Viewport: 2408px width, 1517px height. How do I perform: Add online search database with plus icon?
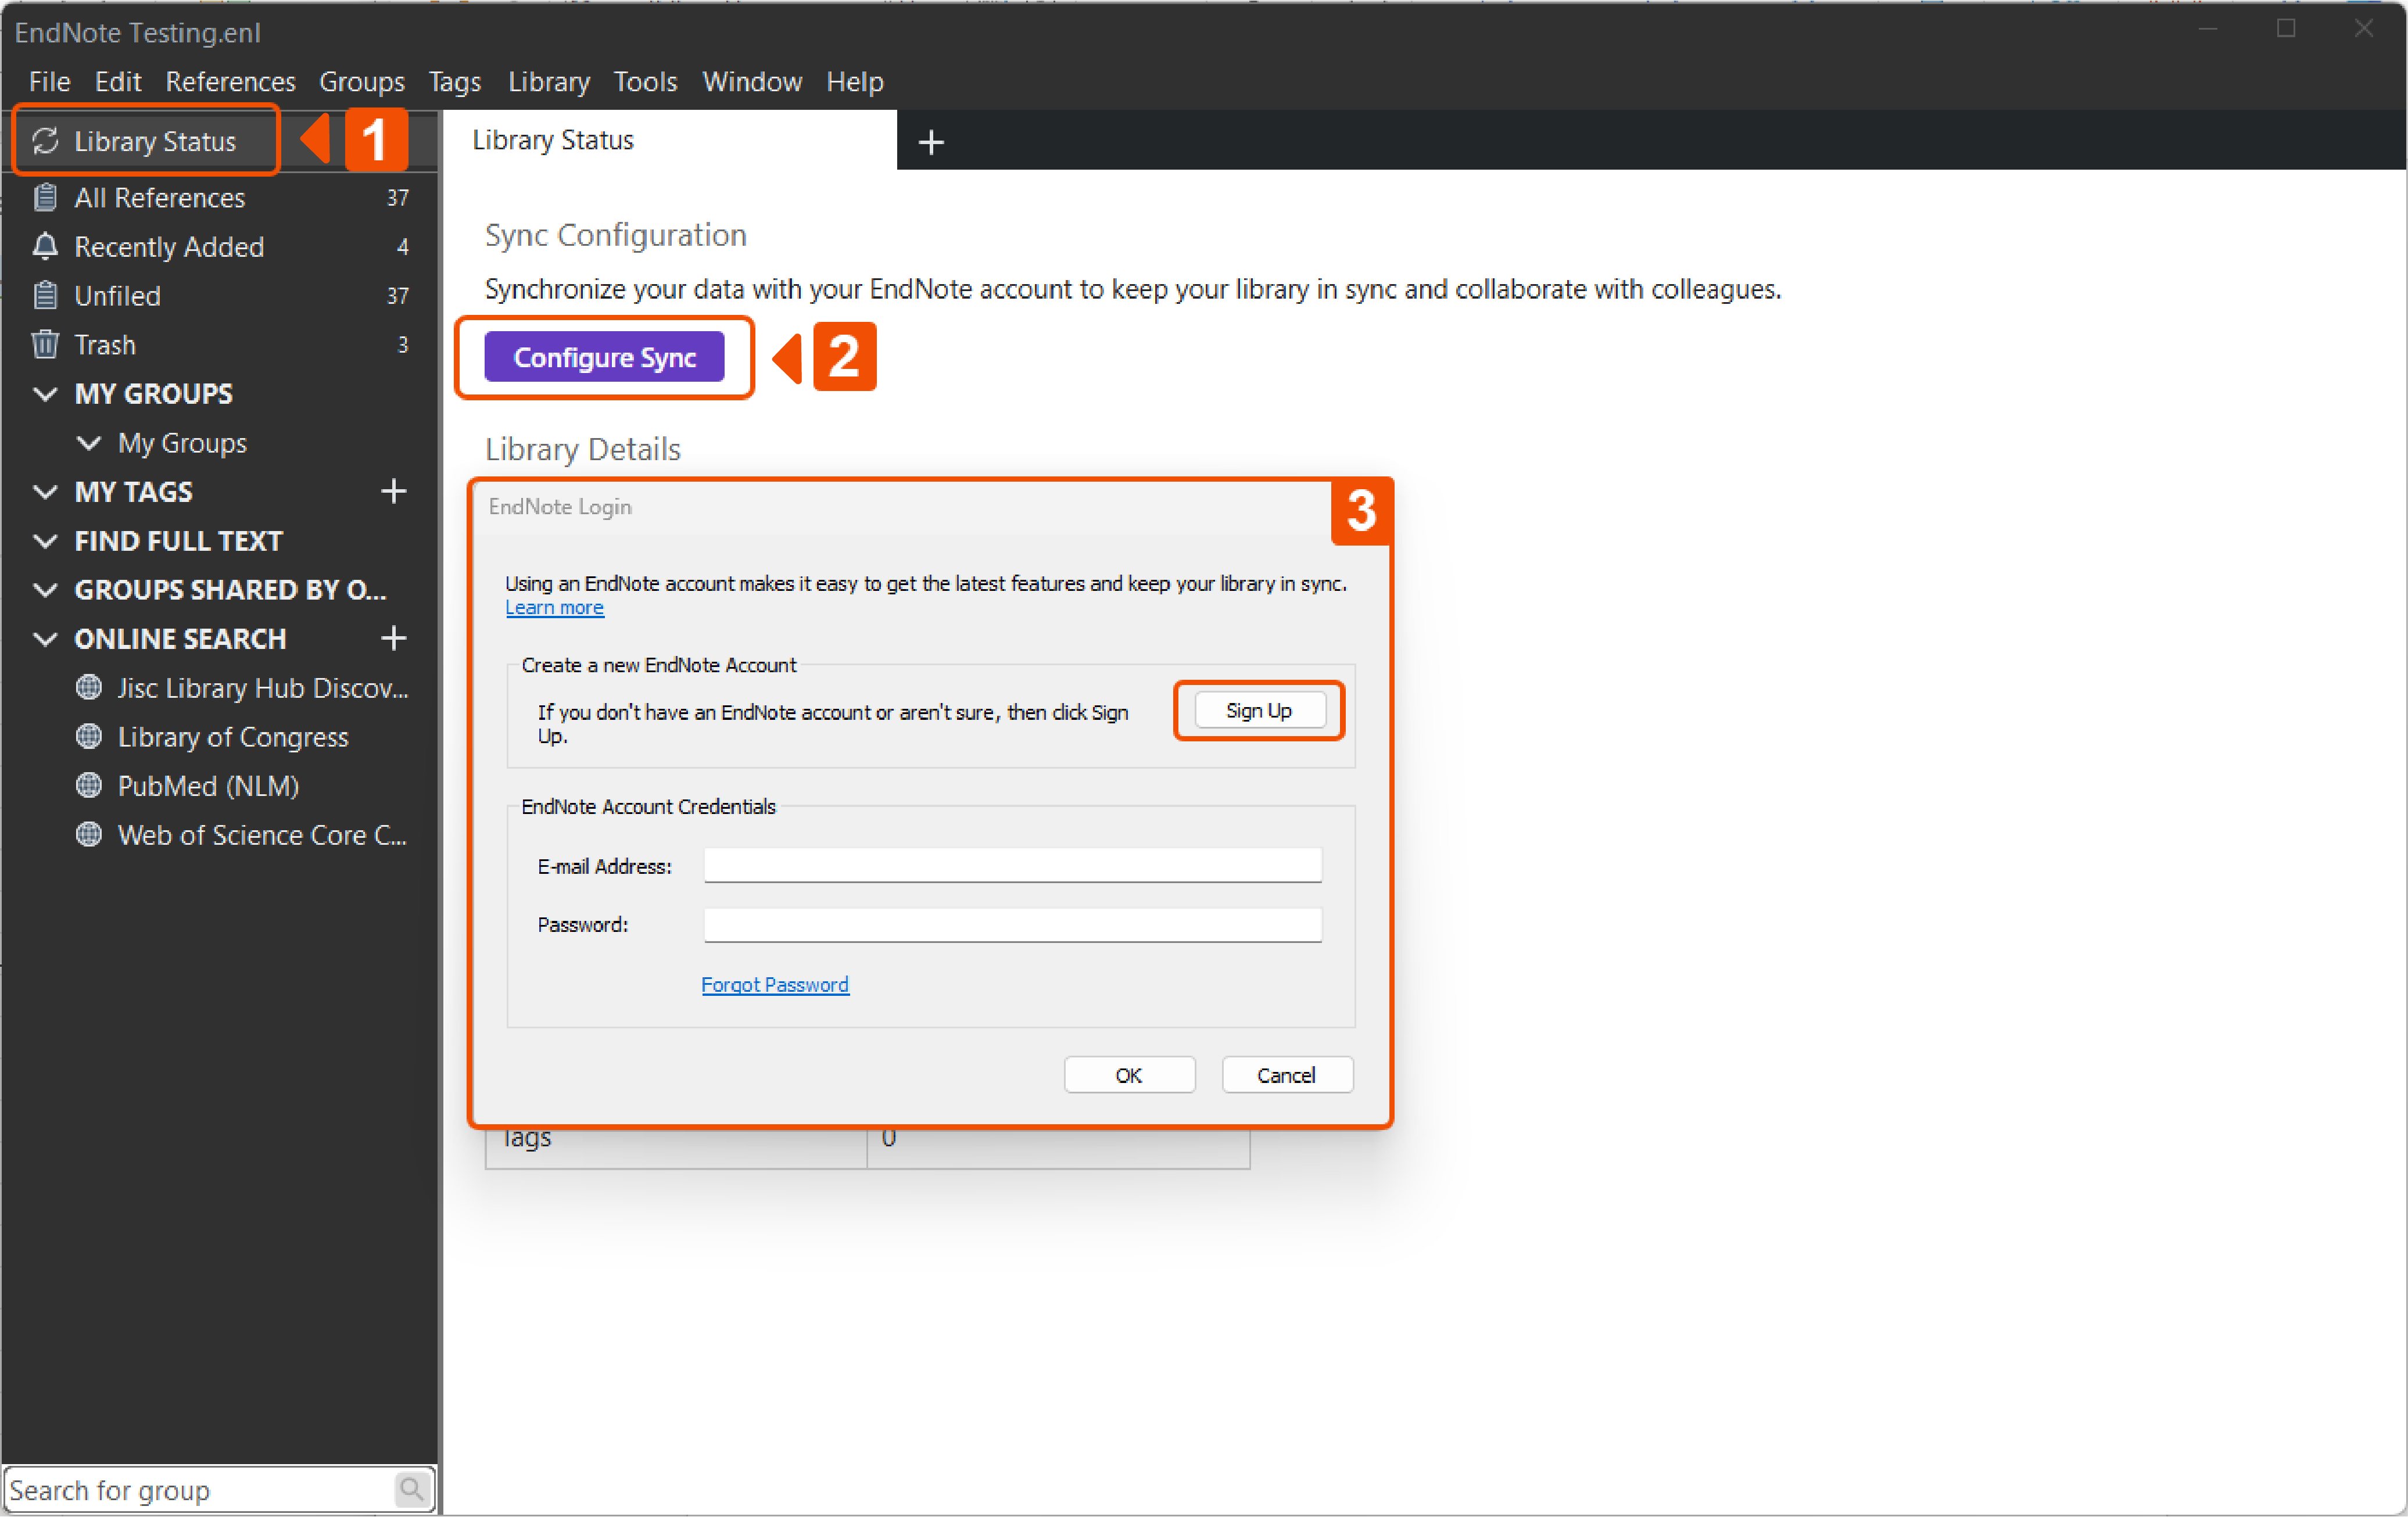[394, 638]
